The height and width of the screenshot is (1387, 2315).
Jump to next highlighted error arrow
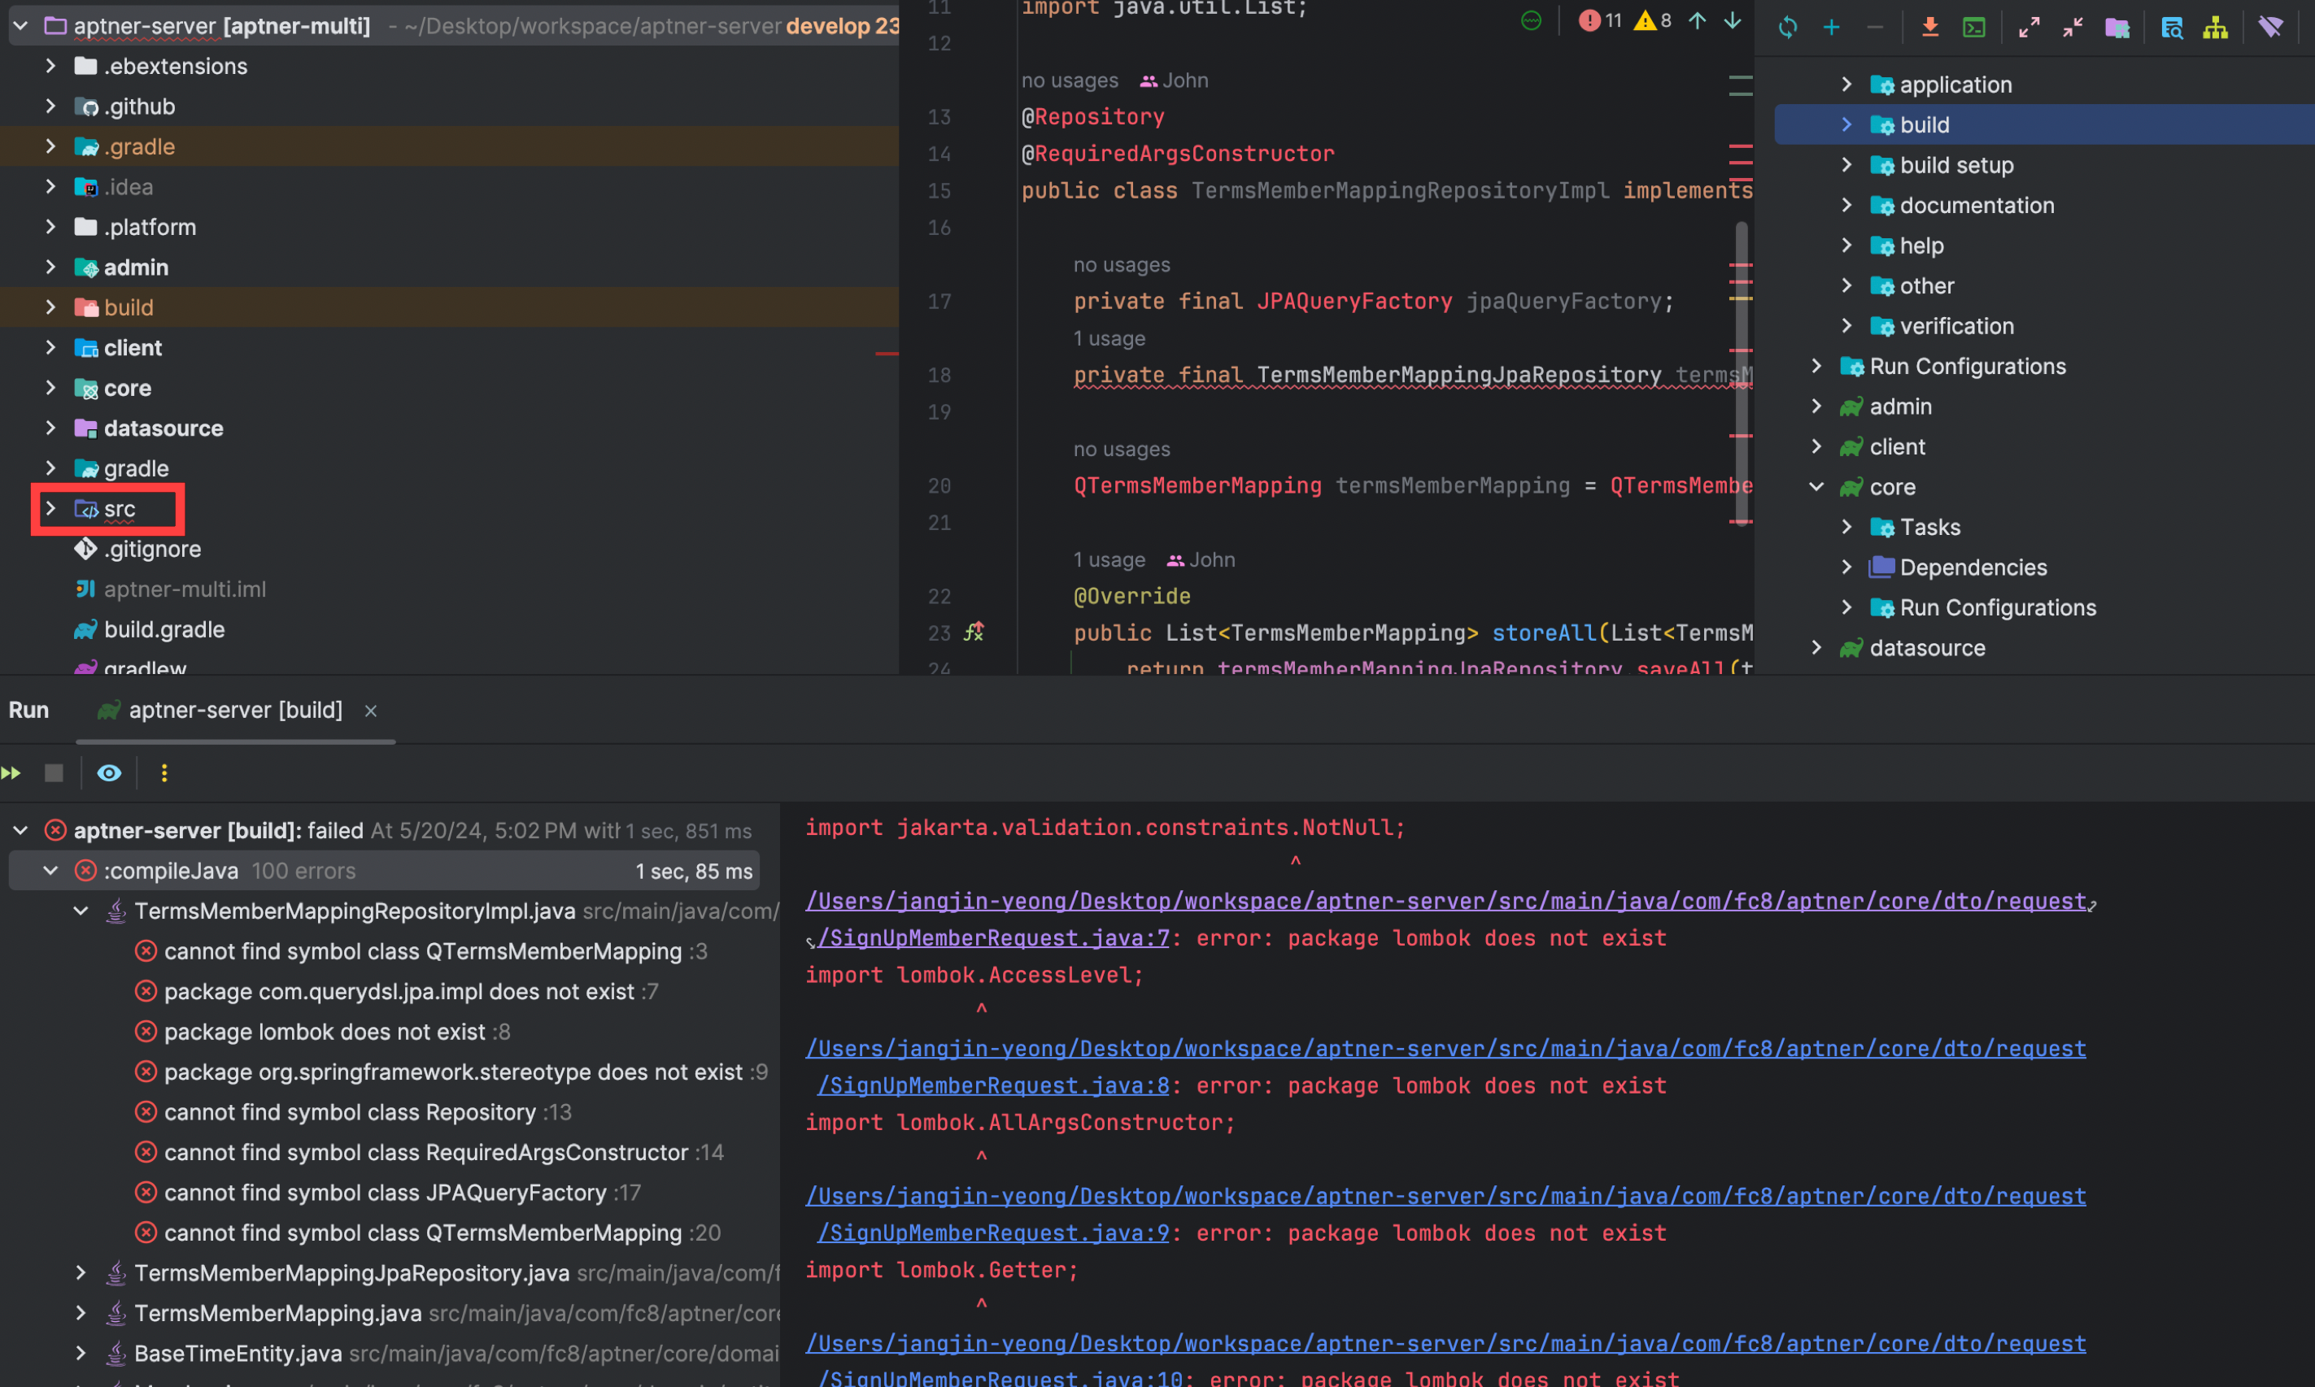pos(1733,20)
